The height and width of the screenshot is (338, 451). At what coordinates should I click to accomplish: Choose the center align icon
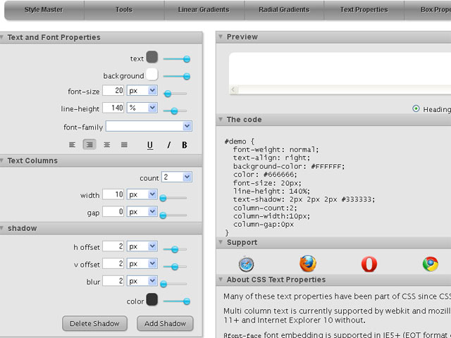point(106,145)
